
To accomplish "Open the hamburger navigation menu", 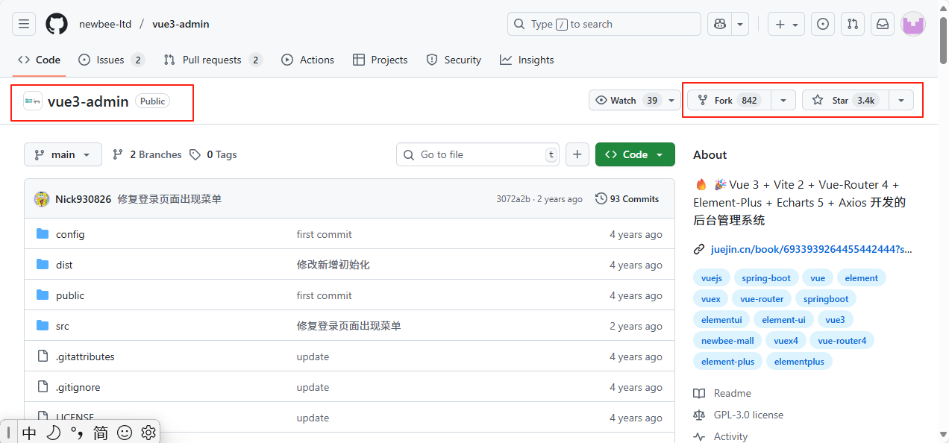I will (x=24, y=24).
